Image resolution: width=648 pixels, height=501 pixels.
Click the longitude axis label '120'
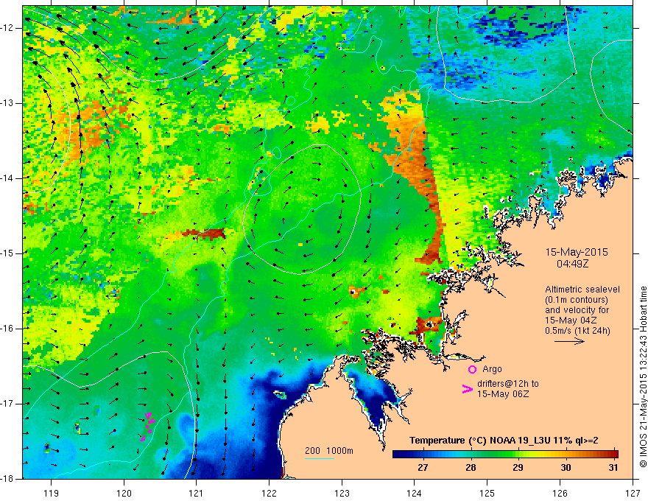[x=124, y=493]
